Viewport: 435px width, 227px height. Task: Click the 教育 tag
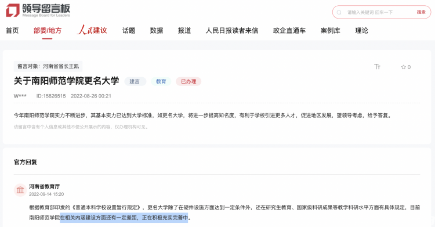tap(161, 81)
